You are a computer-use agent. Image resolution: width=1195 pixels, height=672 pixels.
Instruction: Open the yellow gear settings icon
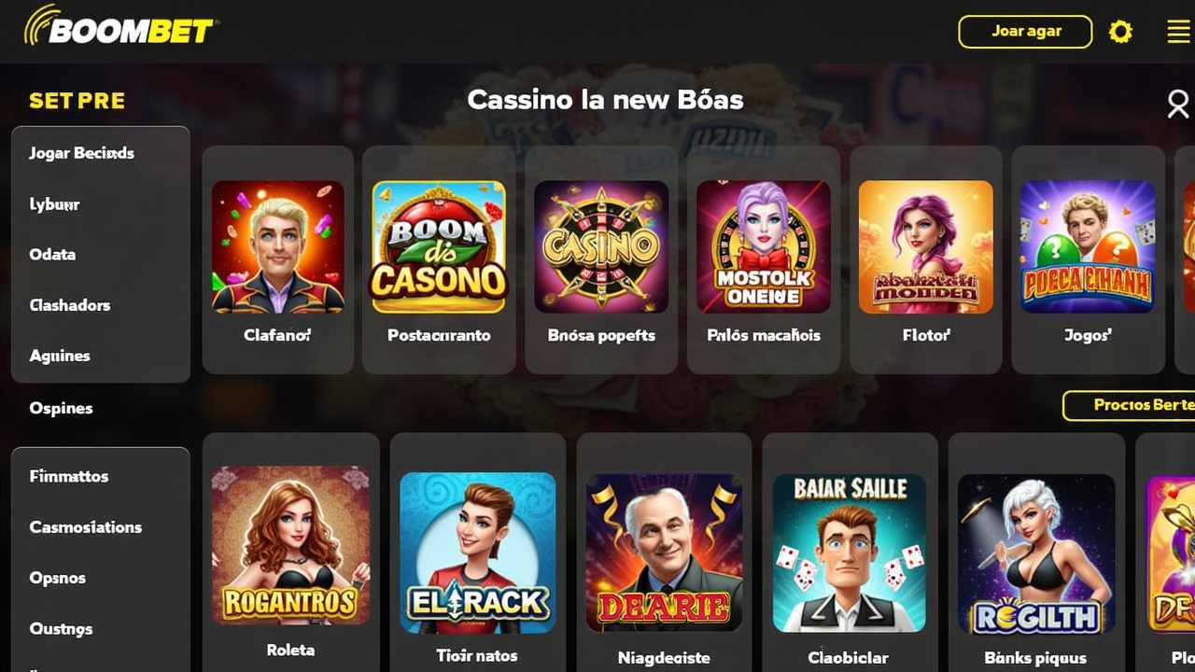(1120, 32)
